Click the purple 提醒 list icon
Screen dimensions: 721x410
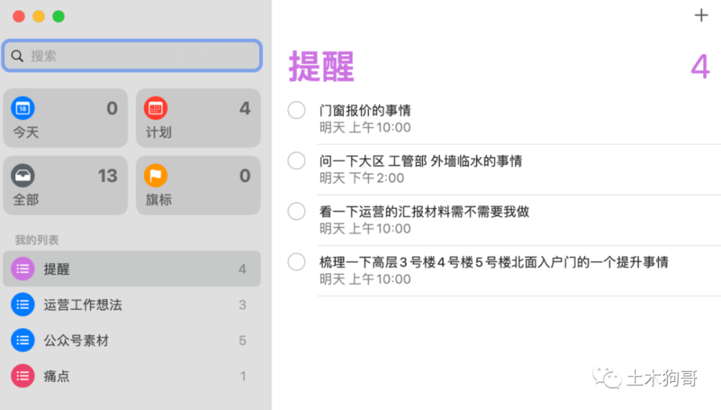point(22,269)
